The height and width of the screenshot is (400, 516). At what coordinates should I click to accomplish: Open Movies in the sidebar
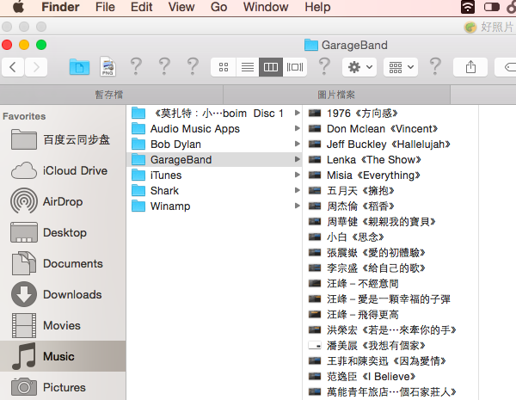[63, 325]
